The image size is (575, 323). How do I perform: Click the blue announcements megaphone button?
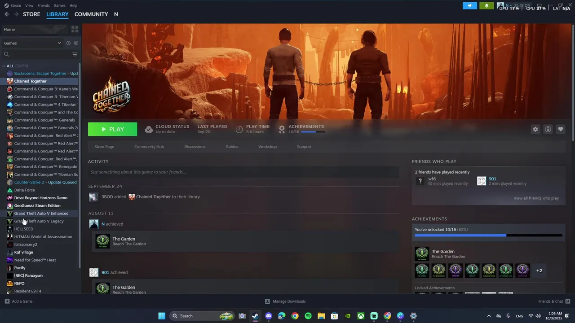pos(469,6)
